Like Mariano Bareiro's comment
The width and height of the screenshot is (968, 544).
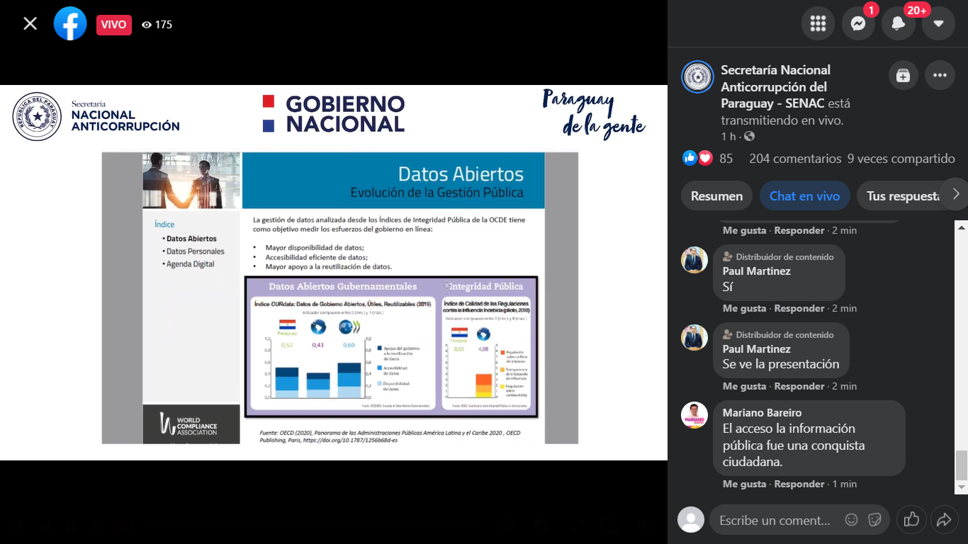(744, 484)
